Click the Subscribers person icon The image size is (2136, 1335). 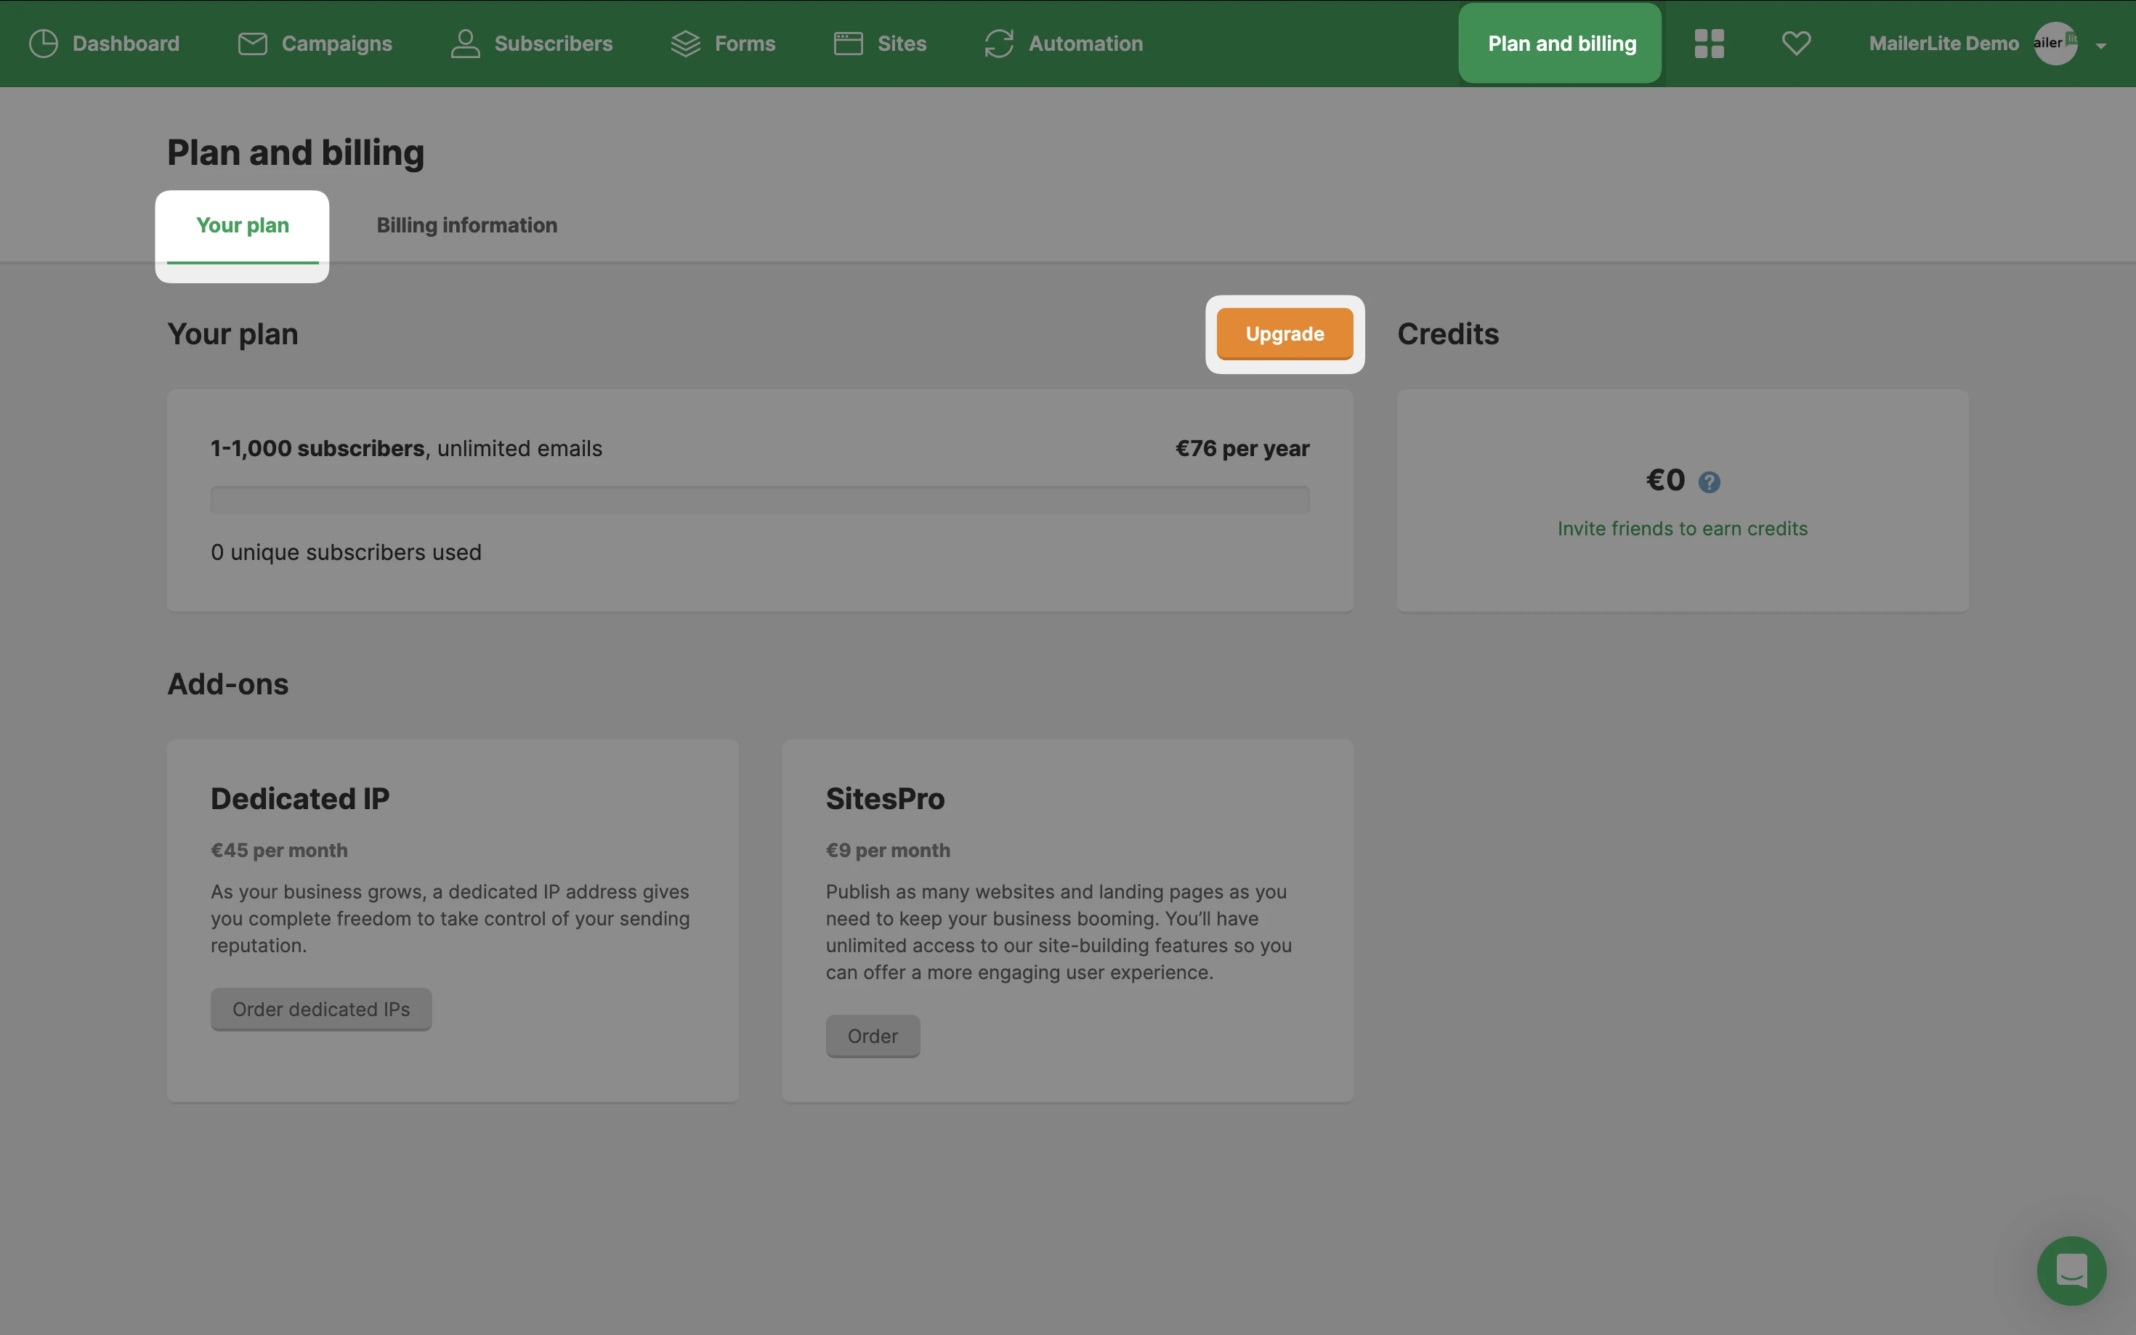(466, 44)
